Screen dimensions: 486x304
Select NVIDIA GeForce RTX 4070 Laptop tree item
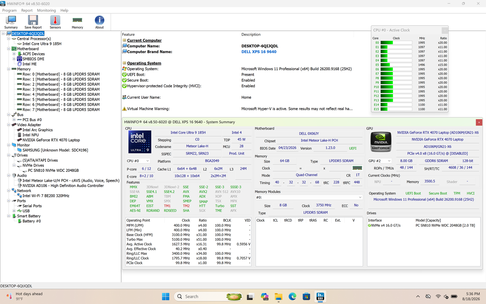click(51, 140)
